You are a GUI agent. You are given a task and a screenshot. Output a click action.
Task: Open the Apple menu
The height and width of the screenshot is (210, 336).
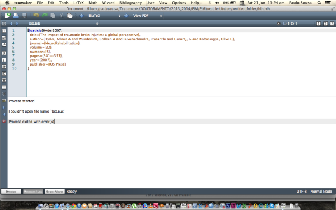tap(7, 3)
